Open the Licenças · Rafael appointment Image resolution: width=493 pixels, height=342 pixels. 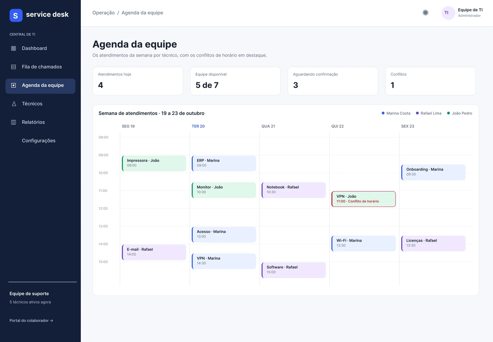pos(433,243)
